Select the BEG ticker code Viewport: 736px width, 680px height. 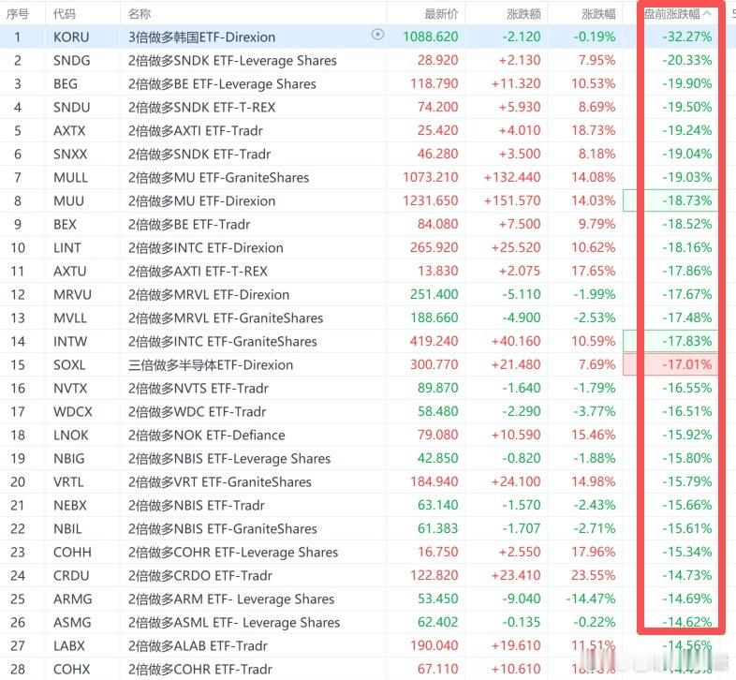click(66, 84)
